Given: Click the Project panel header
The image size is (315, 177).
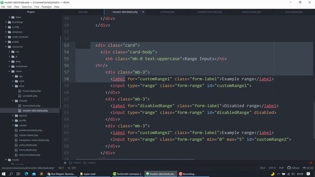Looking at the screenshot, I should [31, 12].
